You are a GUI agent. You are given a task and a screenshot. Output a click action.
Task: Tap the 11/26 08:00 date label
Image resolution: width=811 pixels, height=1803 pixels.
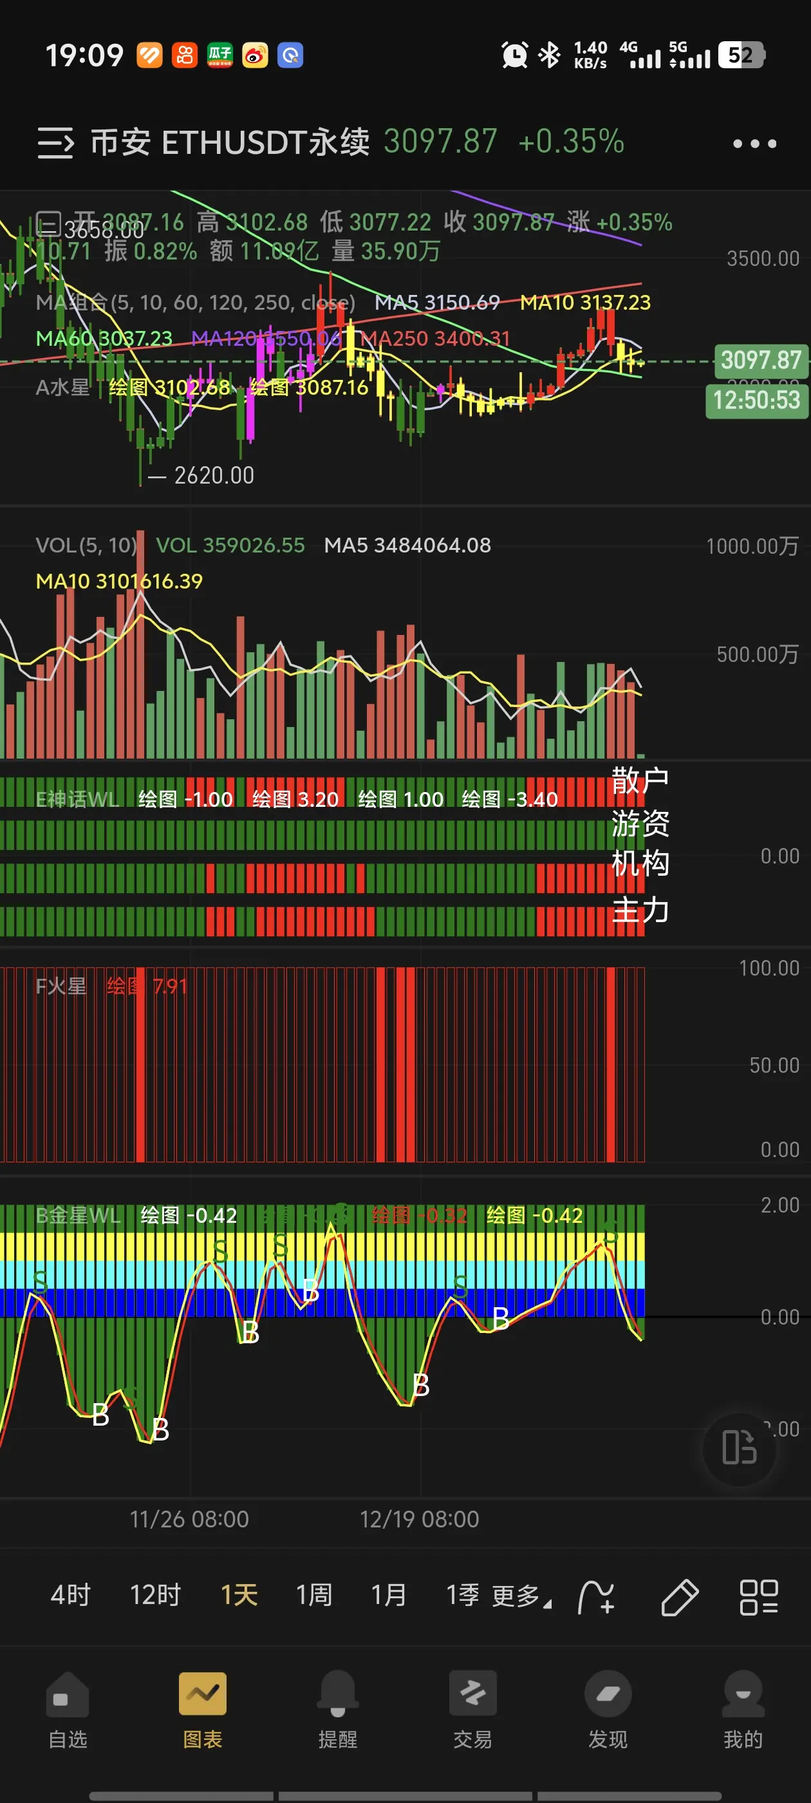[x=189, y=1520]
